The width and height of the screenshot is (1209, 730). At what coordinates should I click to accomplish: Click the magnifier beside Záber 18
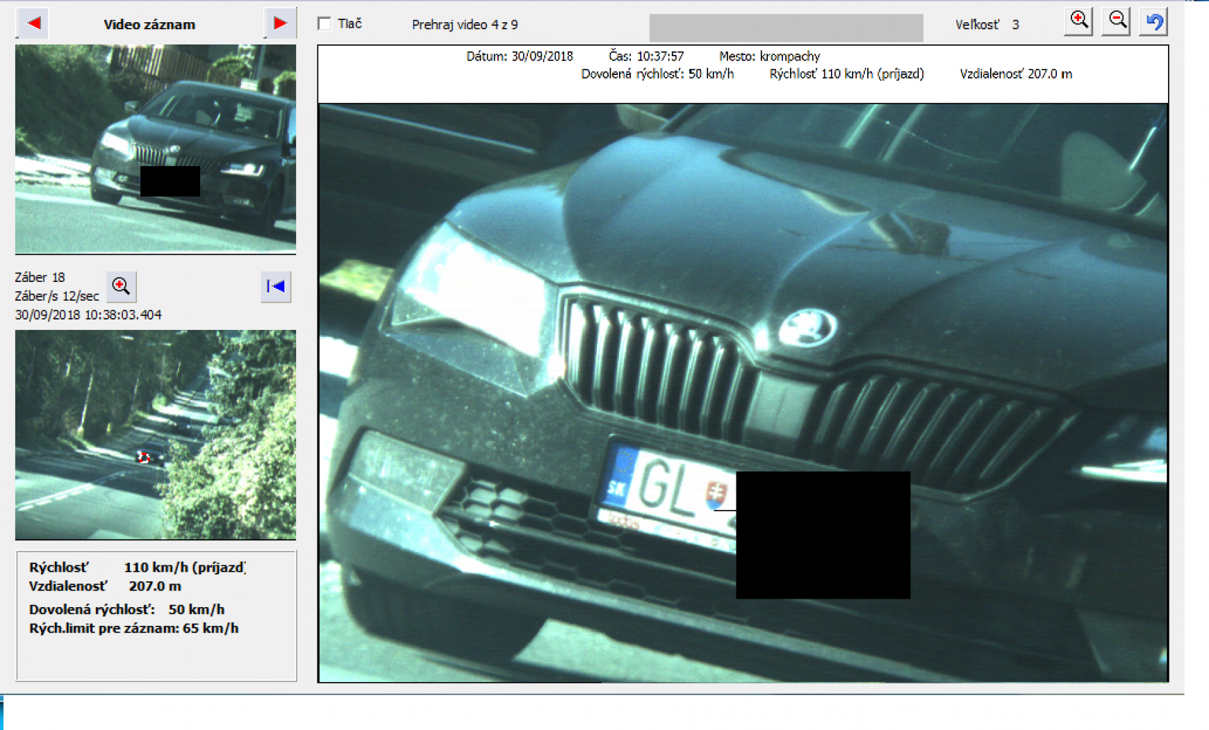(122, 286)
